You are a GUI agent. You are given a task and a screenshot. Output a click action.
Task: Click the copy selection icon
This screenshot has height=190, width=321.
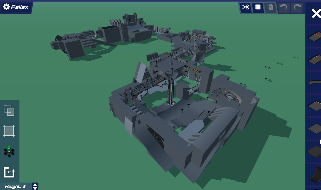pos(258,7)
